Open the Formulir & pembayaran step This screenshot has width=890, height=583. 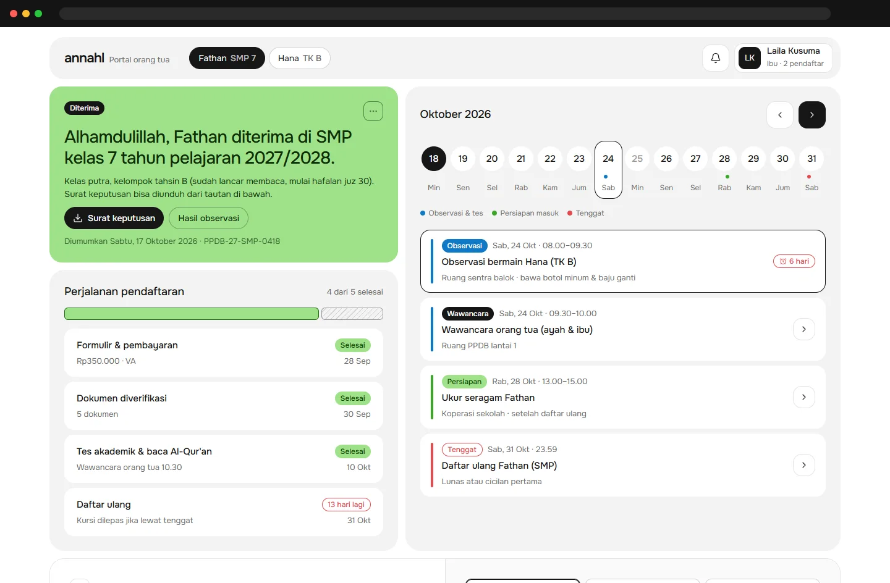(224, 353)
